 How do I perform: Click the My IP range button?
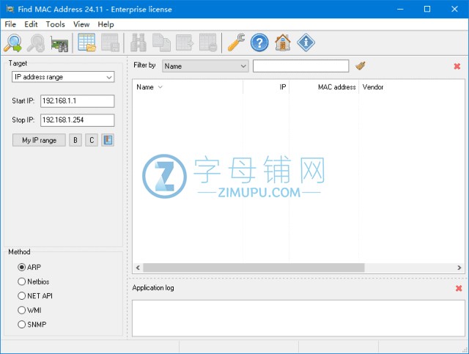click(x=39, y=140)
